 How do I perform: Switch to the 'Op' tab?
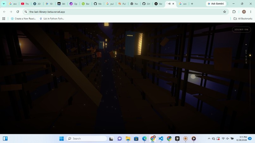pyautogui.click(x=73, y=3)
